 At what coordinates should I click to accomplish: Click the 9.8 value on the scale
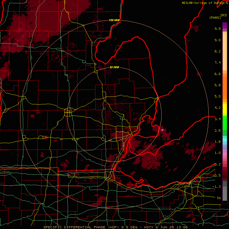218,28
